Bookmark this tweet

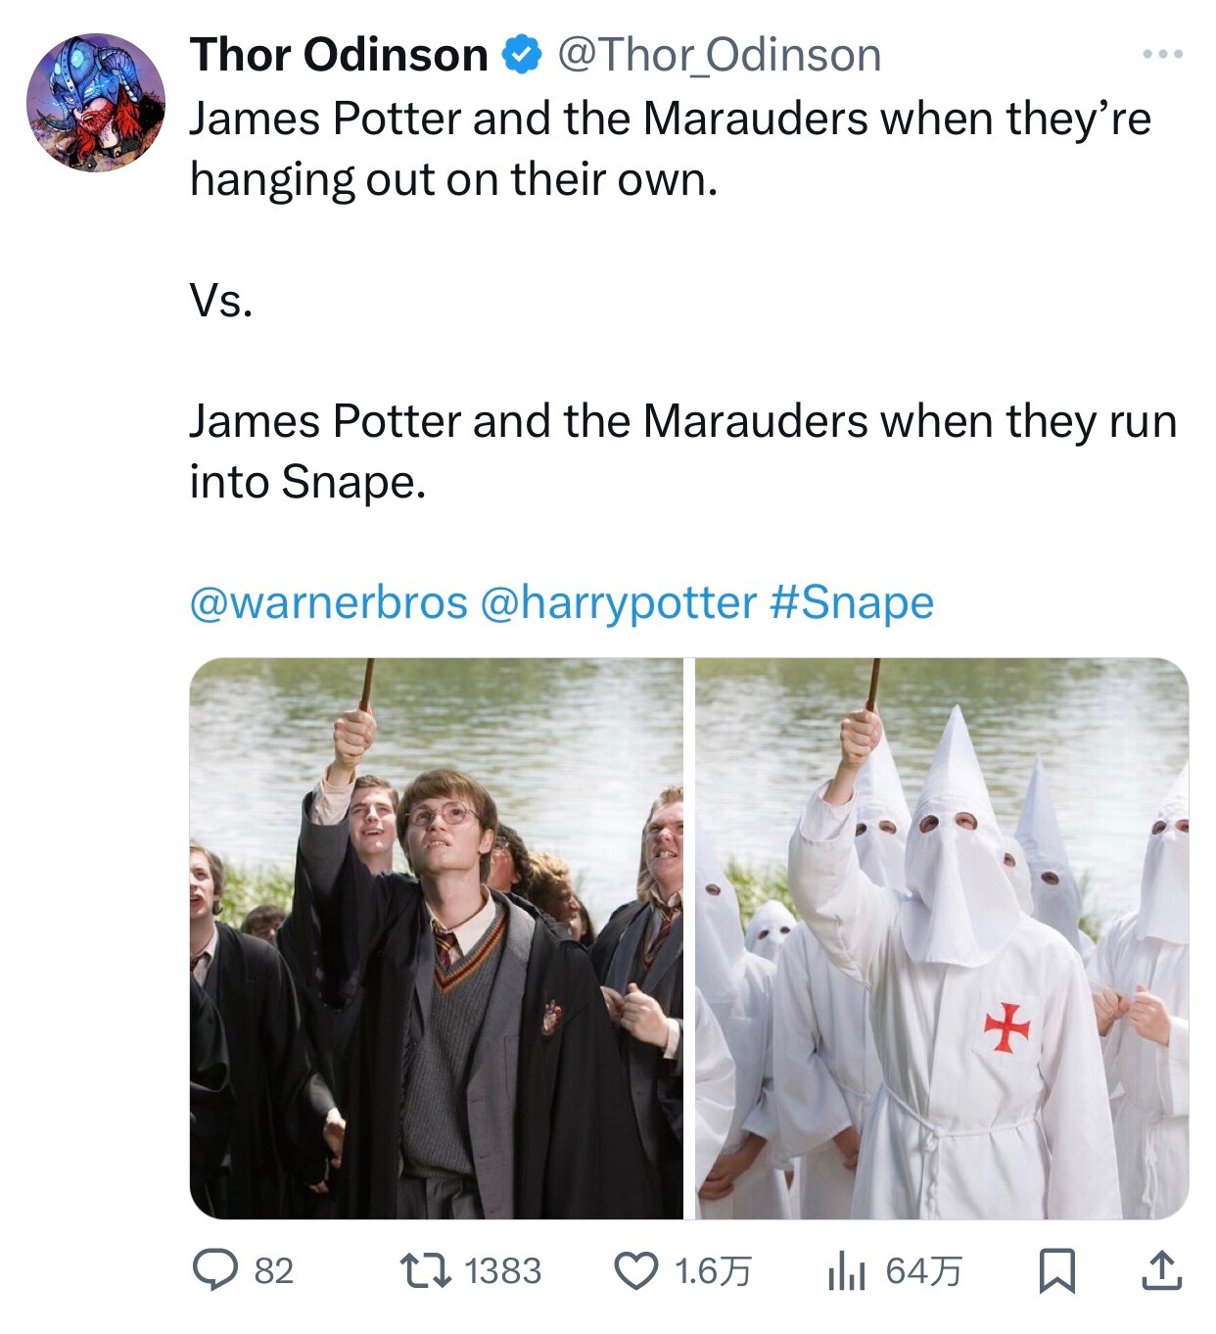point(1056,1271)
